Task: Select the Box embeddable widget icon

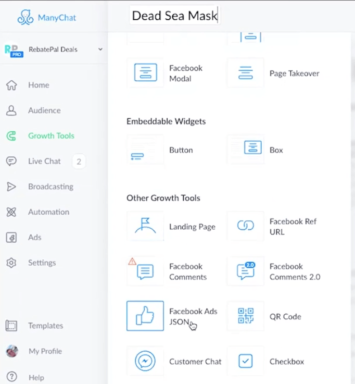Action: (x=245, y=150)
